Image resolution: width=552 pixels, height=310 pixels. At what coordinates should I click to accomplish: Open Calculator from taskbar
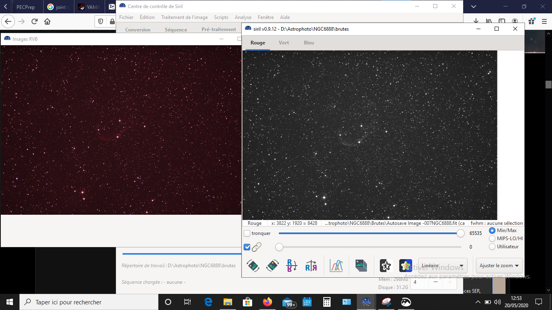tap(327, 302)
